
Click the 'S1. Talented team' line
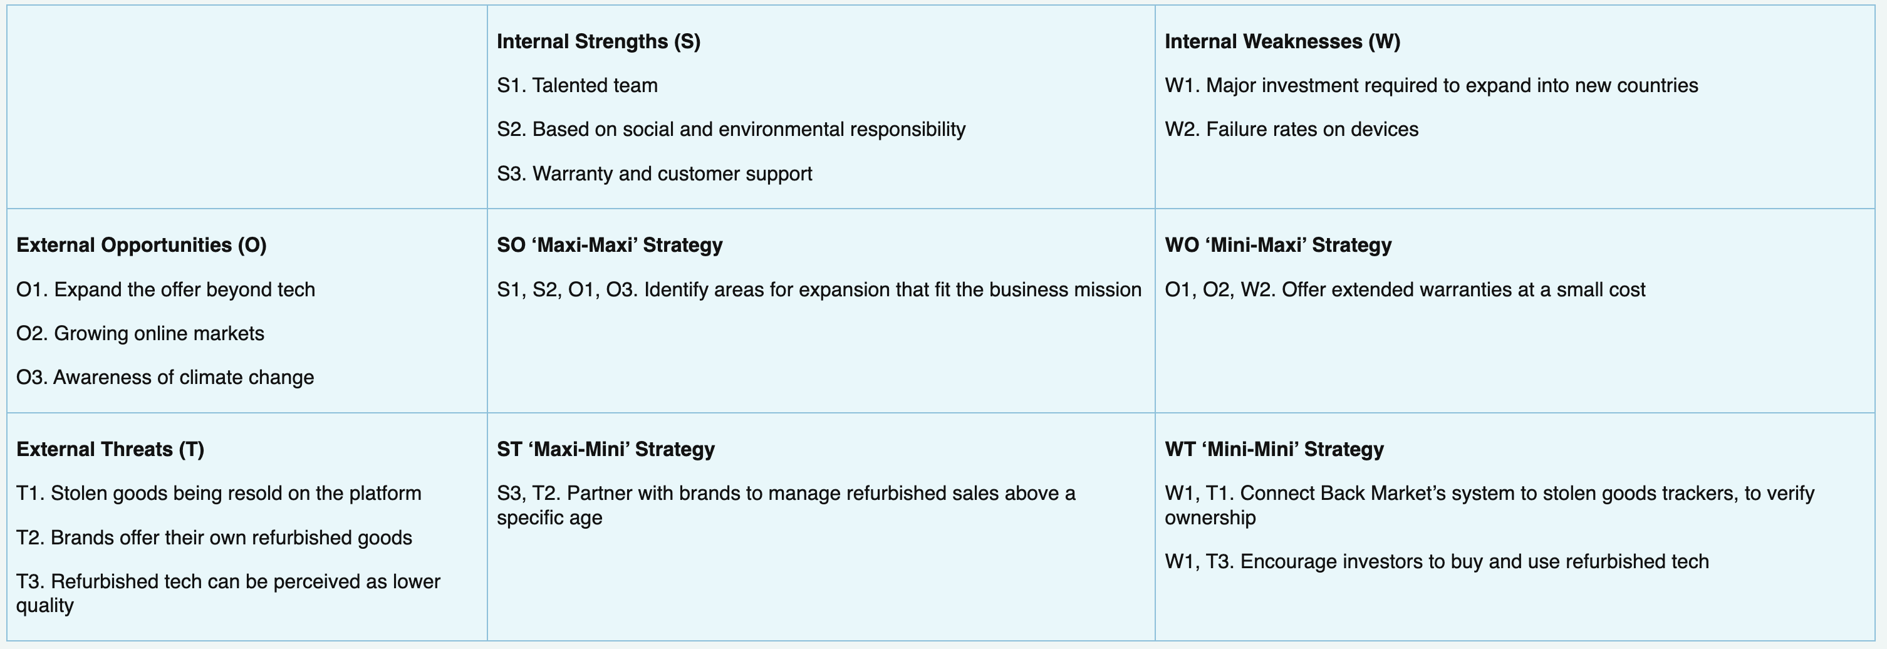pos(577,86)
